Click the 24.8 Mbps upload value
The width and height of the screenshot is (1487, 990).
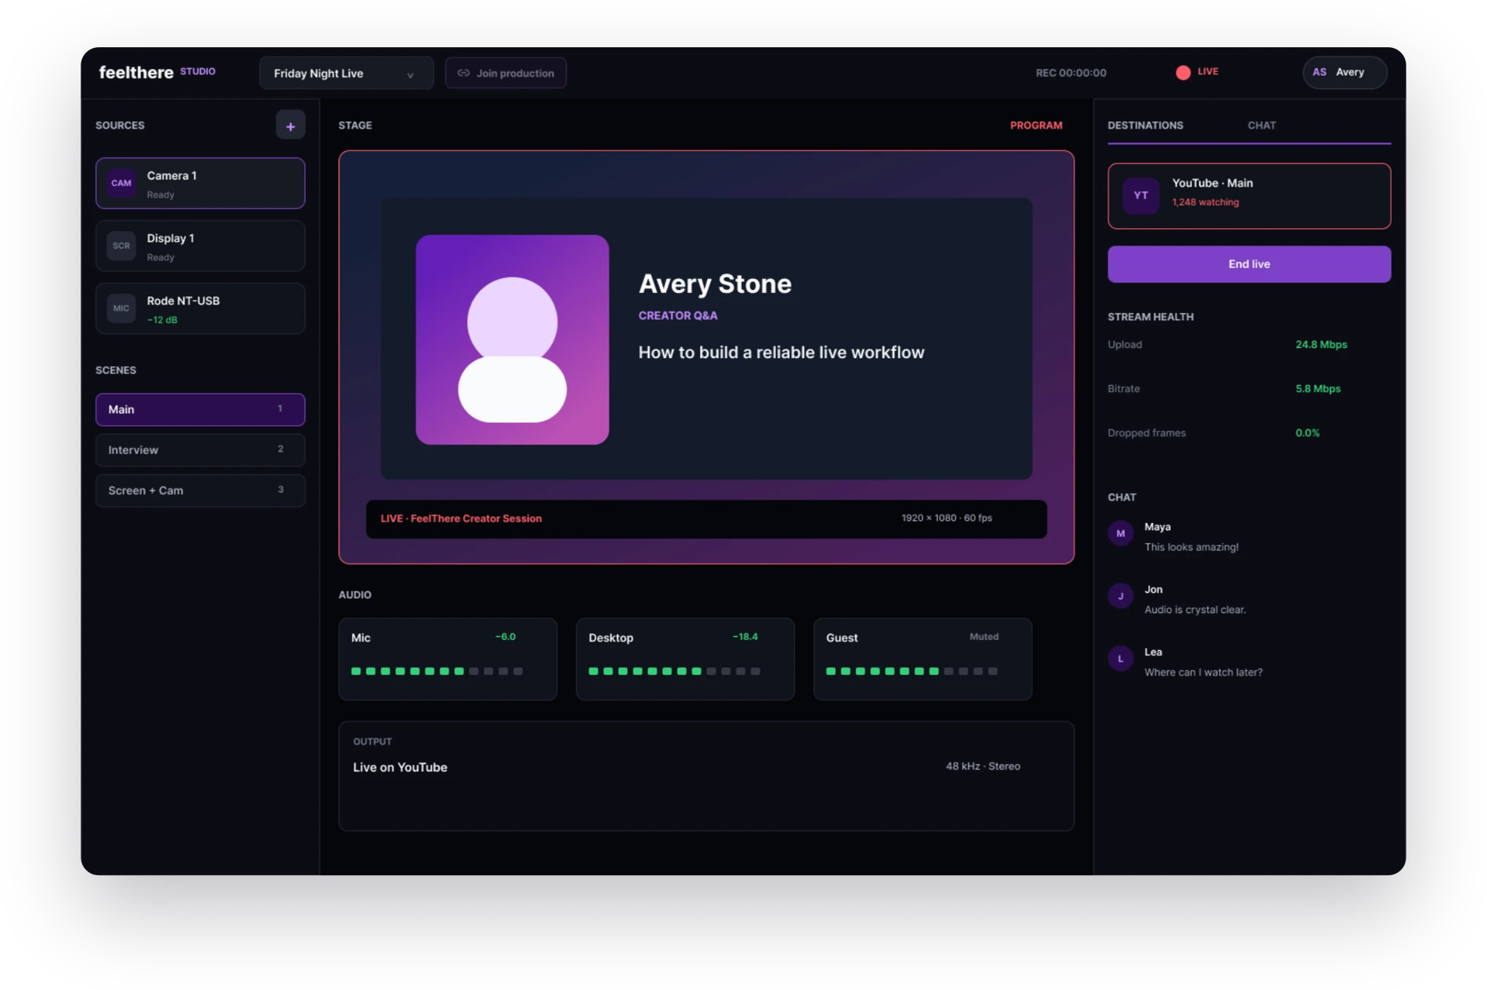[1321, 344]
